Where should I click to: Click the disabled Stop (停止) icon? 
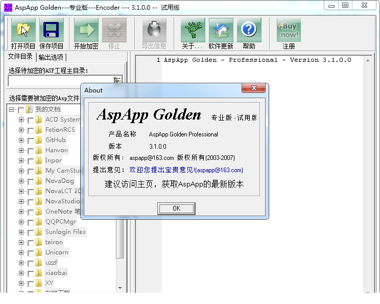(114, 30)
